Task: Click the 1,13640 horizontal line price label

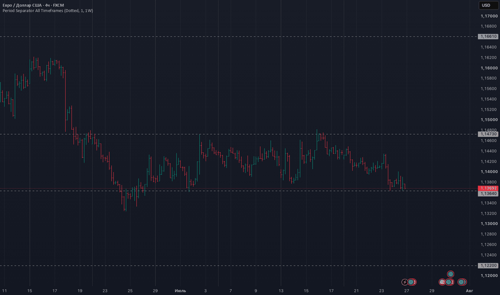Action: (x=488, y=193)
